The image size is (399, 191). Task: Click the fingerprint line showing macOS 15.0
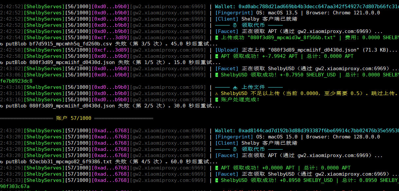pos(298,137)
